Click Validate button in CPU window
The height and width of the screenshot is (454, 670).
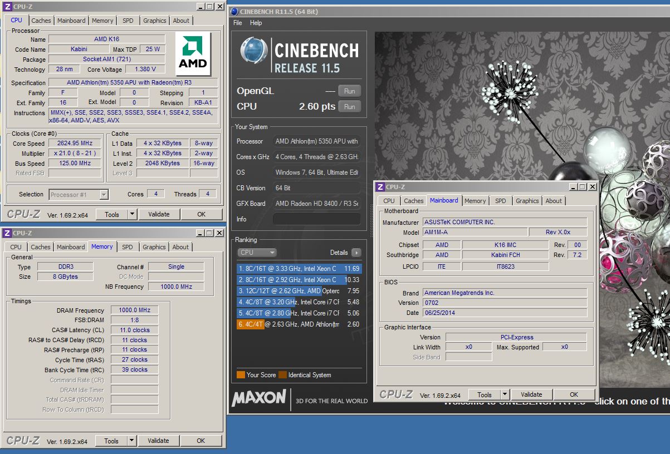(159, 214)
